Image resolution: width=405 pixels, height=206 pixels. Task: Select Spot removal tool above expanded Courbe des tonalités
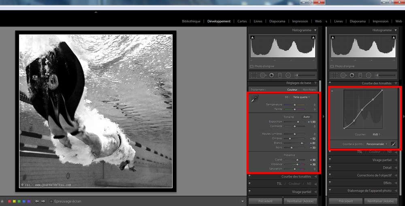pos(343,75)
